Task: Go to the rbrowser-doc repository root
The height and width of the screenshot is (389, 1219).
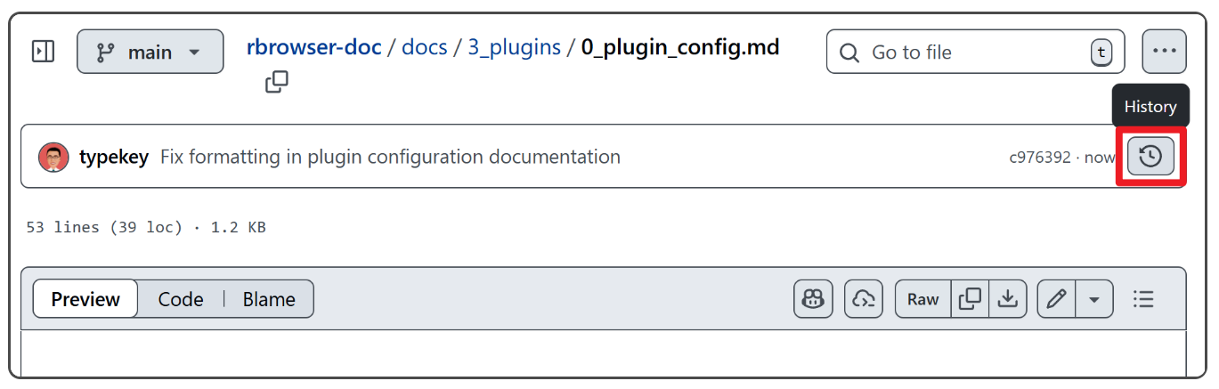Action: tap(314, 47)
